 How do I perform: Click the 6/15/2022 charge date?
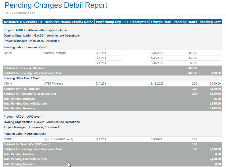[157, 84]
